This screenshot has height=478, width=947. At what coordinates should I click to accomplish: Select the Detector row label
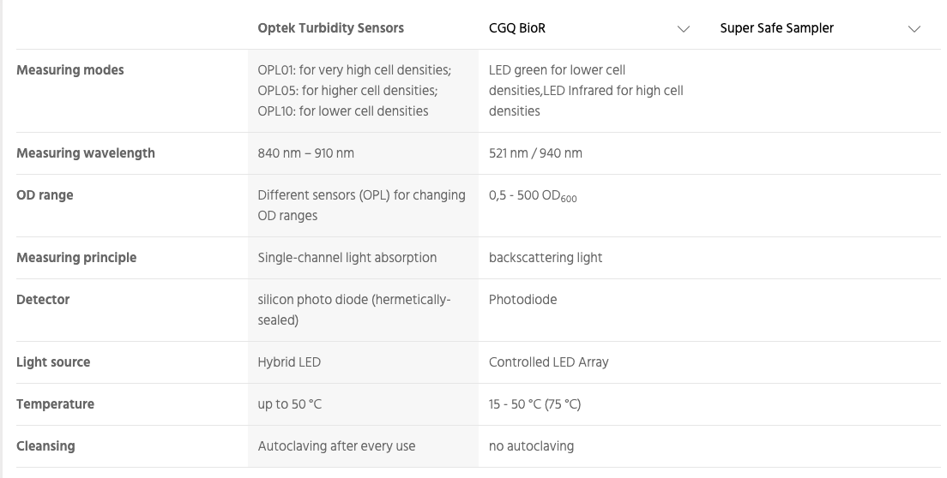tap(43, 300)
